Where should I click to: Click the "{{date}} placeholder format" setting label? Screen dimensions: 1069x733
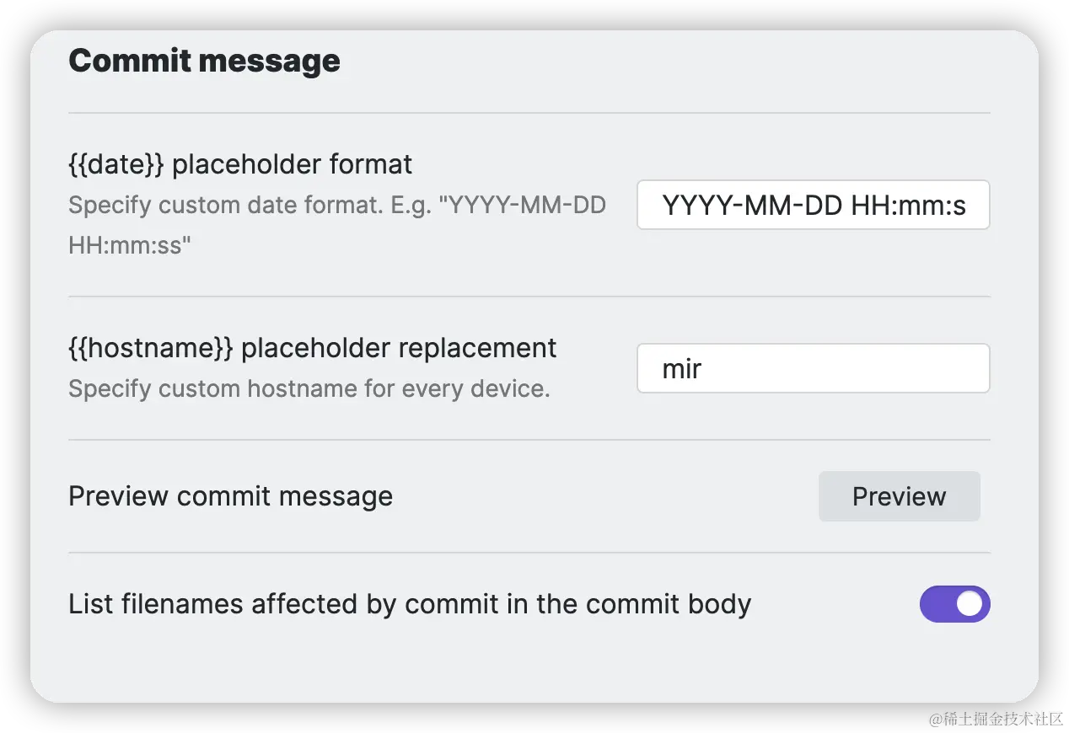(x=240, y=163)
